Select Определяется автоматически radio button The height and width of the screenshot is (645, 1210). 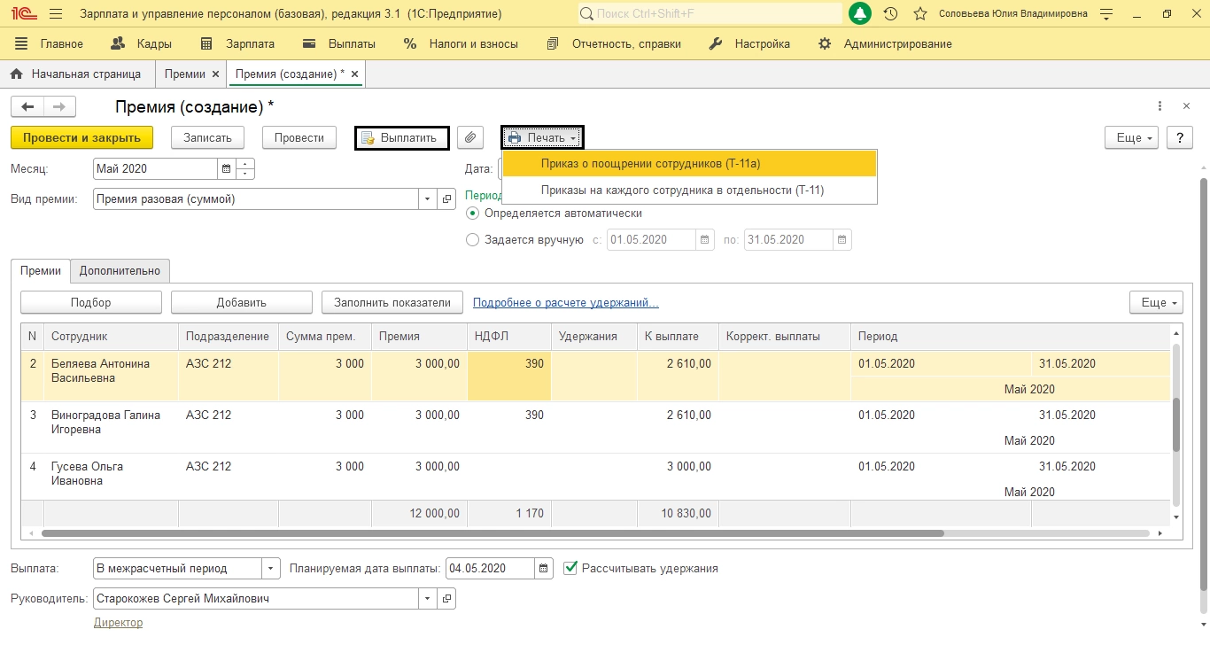[473, 214]
